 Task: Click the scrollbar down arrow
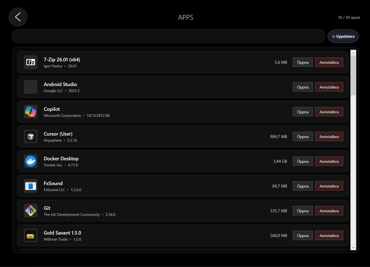point(353,247)
